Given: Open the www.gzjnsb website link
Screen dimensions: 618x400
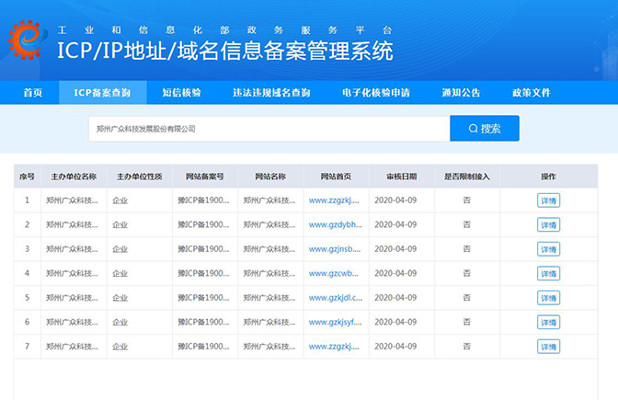Looking at the screenshot, I should (x=334, y=249).
